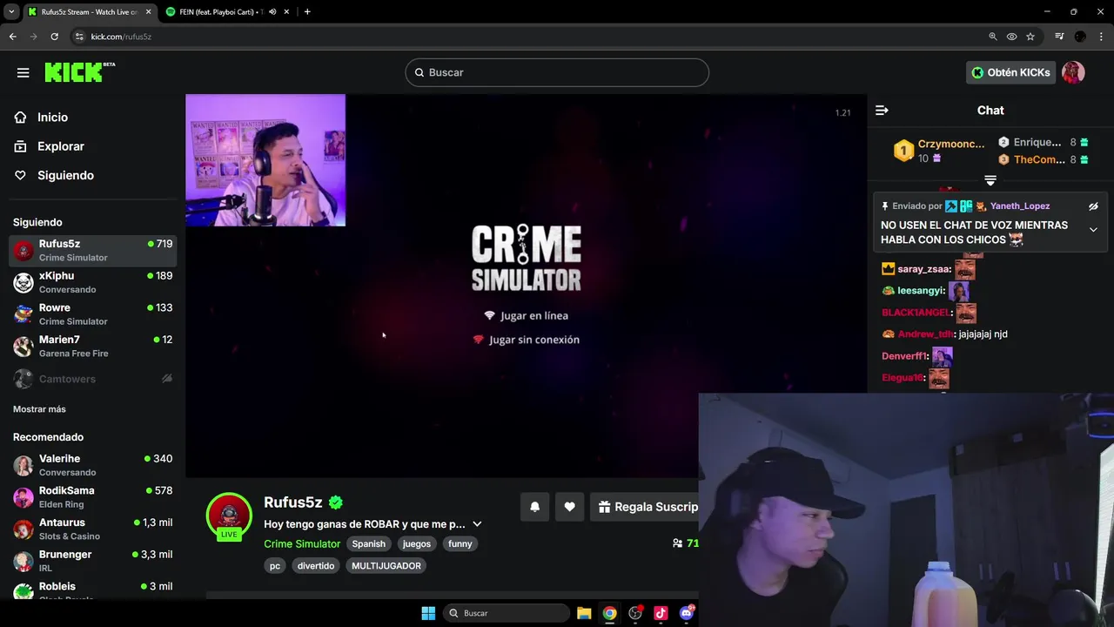Image resolution: width=1114 pixels, height=627 pixels.
Task: Open OBS Studio from the taskbar
Action: click(635, 613)
